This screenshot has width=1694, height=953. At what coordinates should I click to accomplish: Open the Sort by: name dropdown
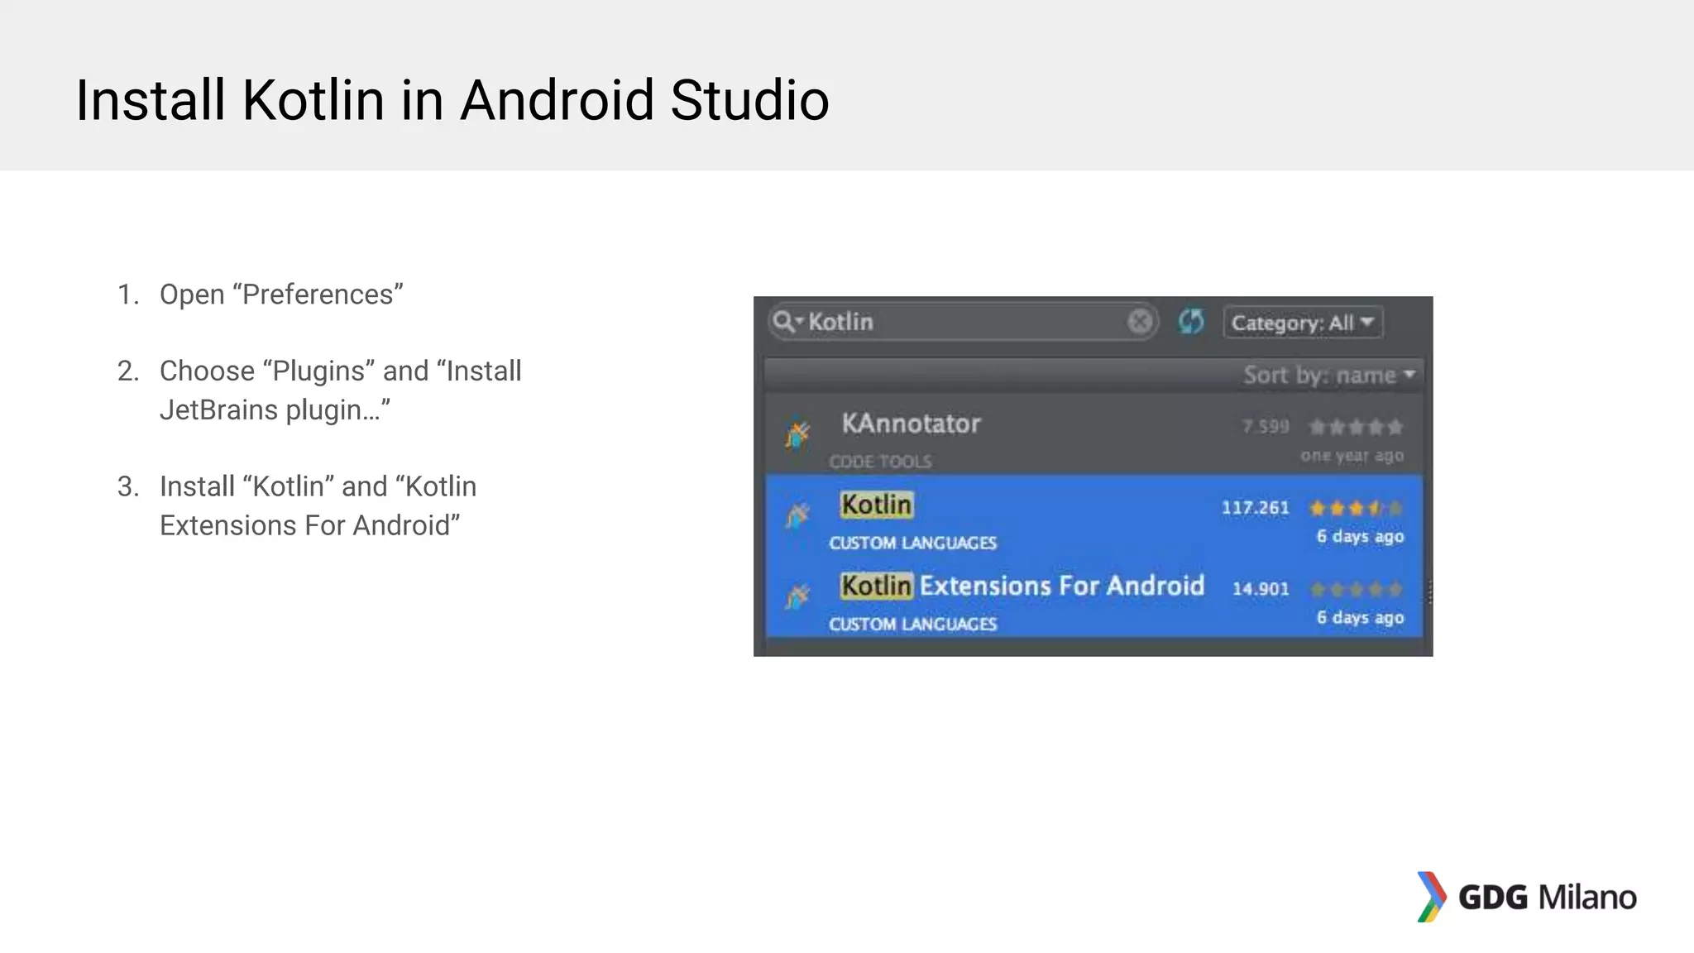click(1329, 375)
